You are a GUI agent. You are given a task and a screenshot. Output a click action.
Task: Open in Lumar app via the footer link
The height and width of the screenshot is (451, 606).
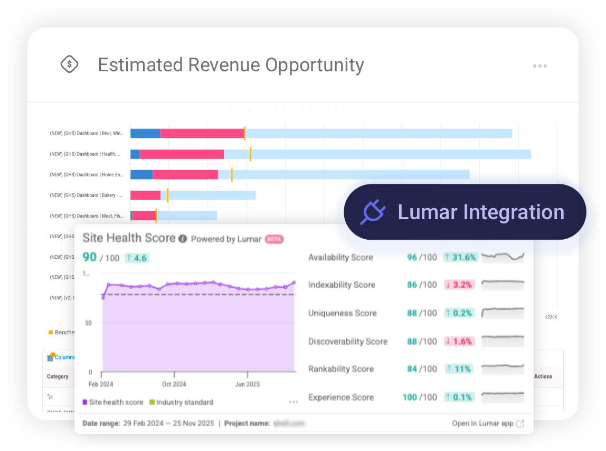click(483, 424)
